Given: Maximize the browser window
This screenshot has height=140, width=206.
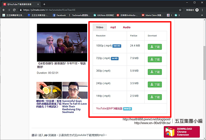Looking at the screenshot, I should pyautogui.click(x=194, y=2).
